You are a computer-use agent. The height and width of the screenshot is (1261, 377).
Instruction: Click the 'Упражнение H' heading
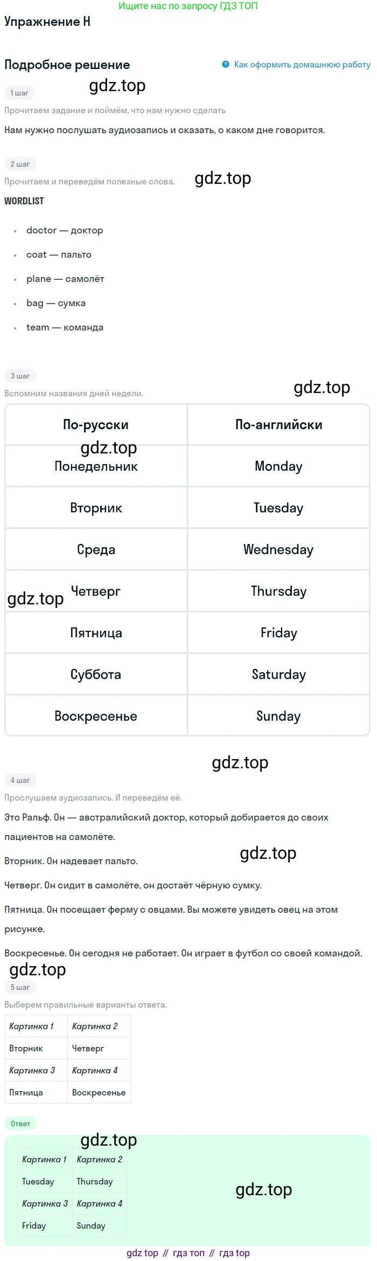[47, 22]
